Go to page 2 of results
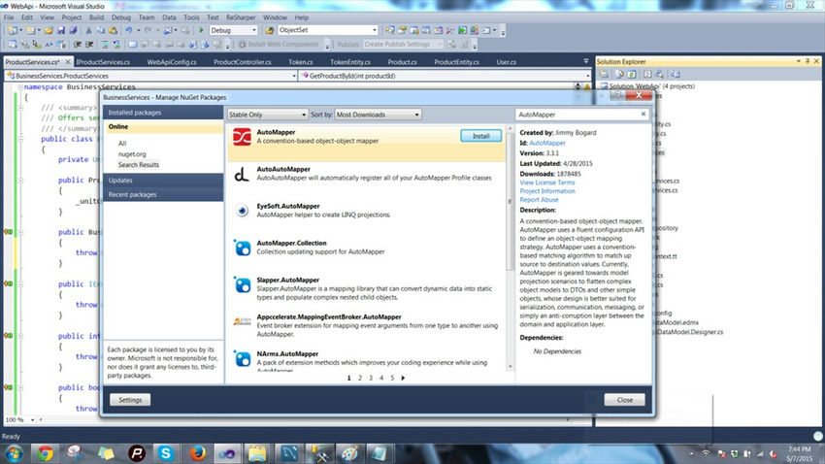This screenshot has width=825, height=464. tap(360, 378)
